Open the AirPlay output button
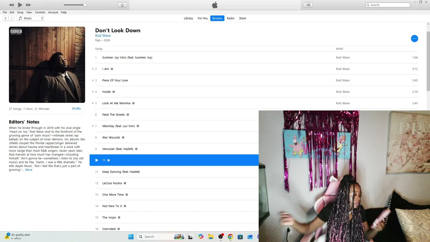430x242 pixels. click(122, 5)
